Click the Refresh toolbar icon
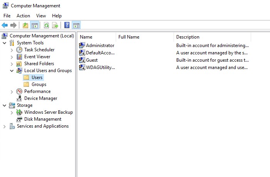 point(46,25)
